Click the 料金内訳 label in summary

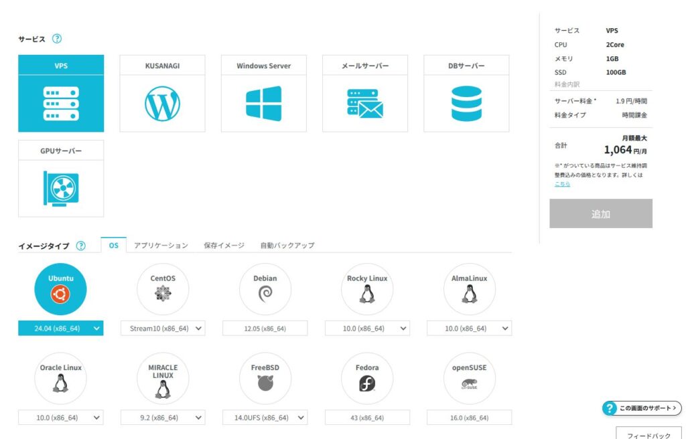click(x=567, y=84)
